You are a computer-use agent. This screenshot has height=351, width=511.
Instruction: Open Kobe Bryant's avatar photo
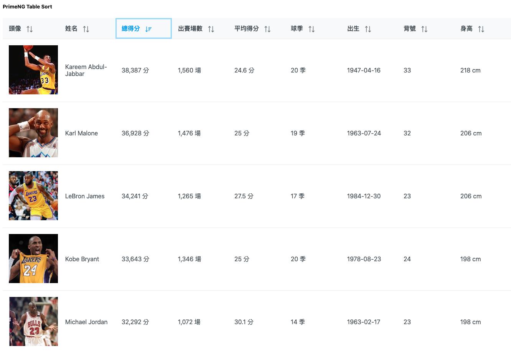(x=33, y=259)
